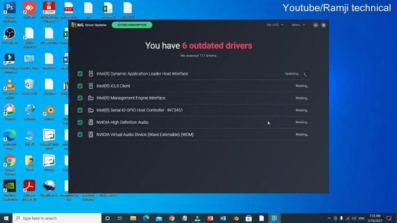Click icon beside Intel Serial IO GPIO
This screenshot has width=397, height=223.
[x=91, y=110]
